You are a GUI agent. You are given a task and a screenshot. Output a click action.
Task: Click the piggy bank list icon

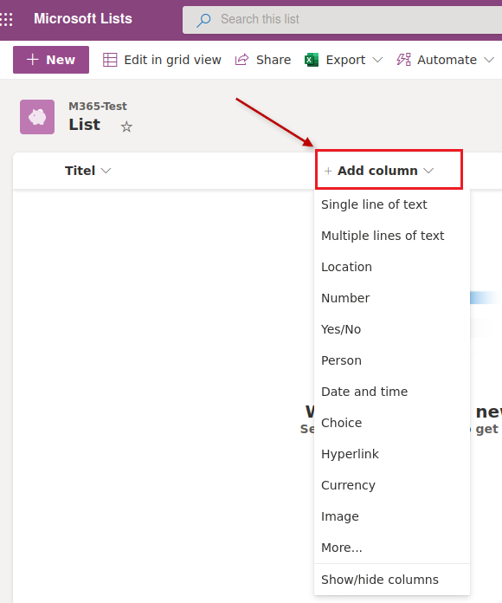pos(37,117)
